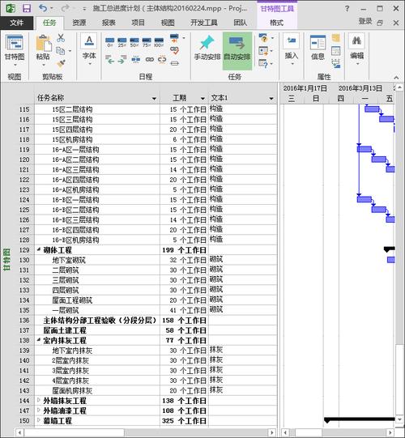The width and height of the screenshot is (405, 438).
Task: Click the Undo arrow in title bar
Action: [43, 8]
